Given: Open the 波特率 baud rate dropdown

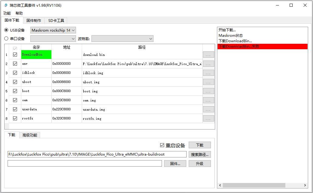Looking at the screenshot, I should pos(122,39).
